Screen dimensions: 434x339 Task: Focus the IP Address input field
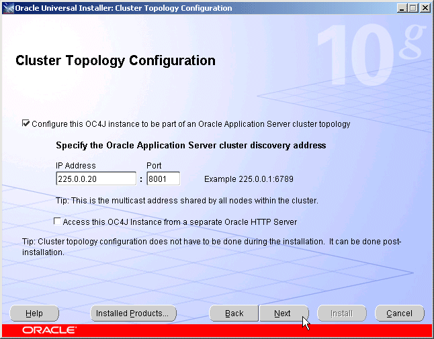pyautogui.click(x=96, y=179)
